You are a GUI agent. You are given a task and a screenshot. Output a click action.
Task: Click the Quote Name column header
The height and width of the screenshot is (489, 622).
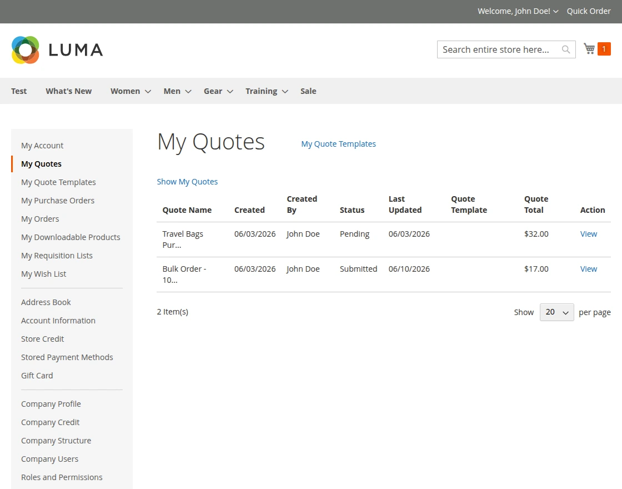(x=187, y=210)
